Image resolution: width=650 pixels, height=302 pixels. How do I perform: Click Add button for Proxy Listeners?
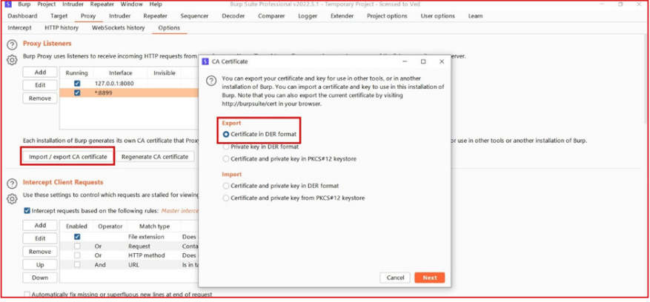pyautogui.click(x=40, y=72)
